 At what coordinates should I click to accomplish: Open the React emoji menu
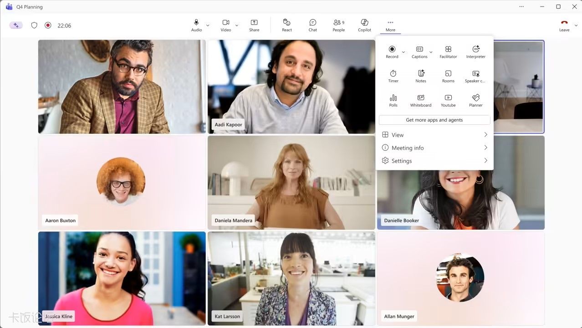(x=287, y=25)
